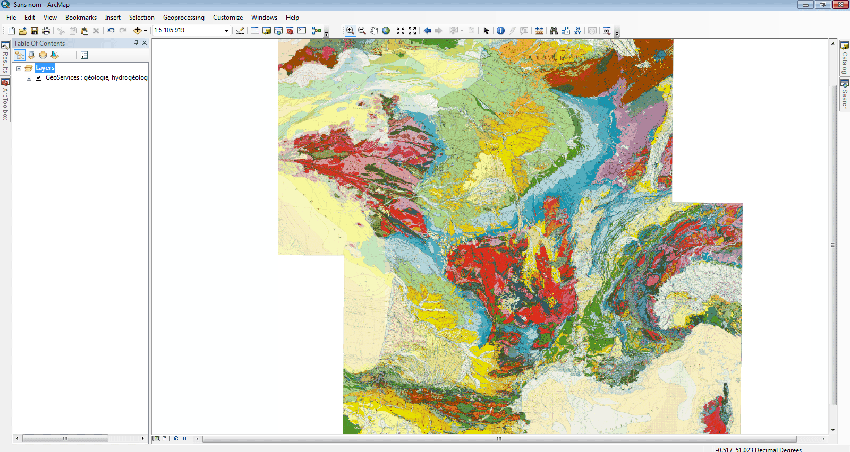Image resolution: width=850 pixels, height=452 pixels.
Task: Click the Add Data button
Action: pyautogui.click(x=138, y=31)
